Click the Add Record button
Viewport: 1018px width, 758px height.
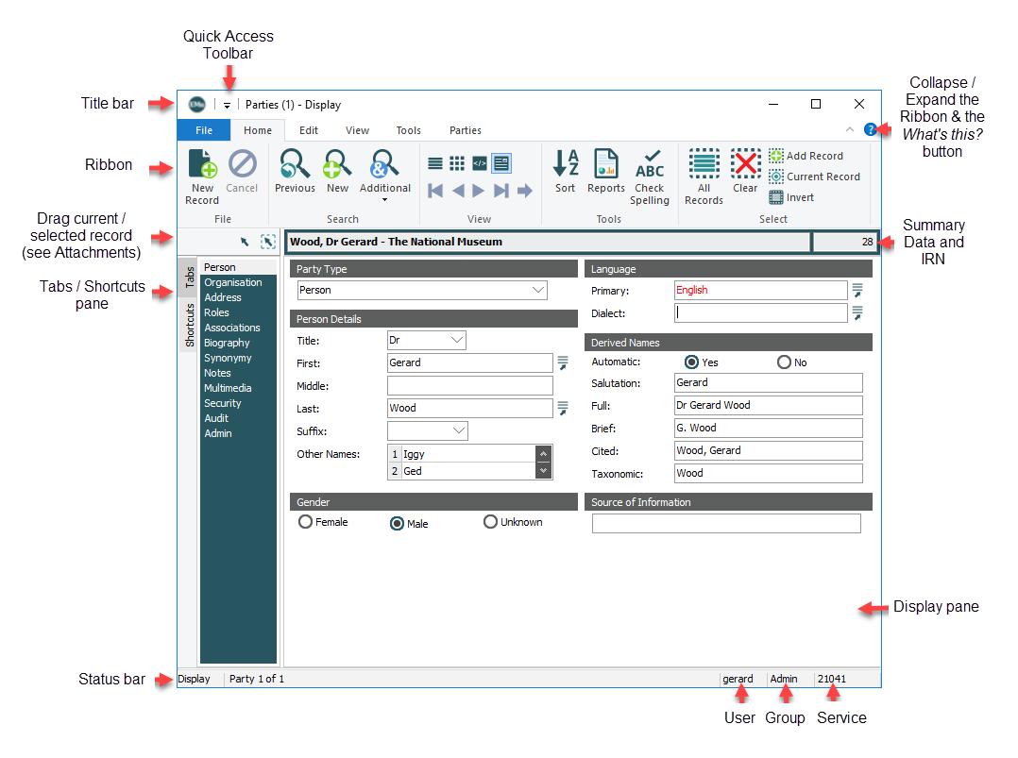[806, 156]
